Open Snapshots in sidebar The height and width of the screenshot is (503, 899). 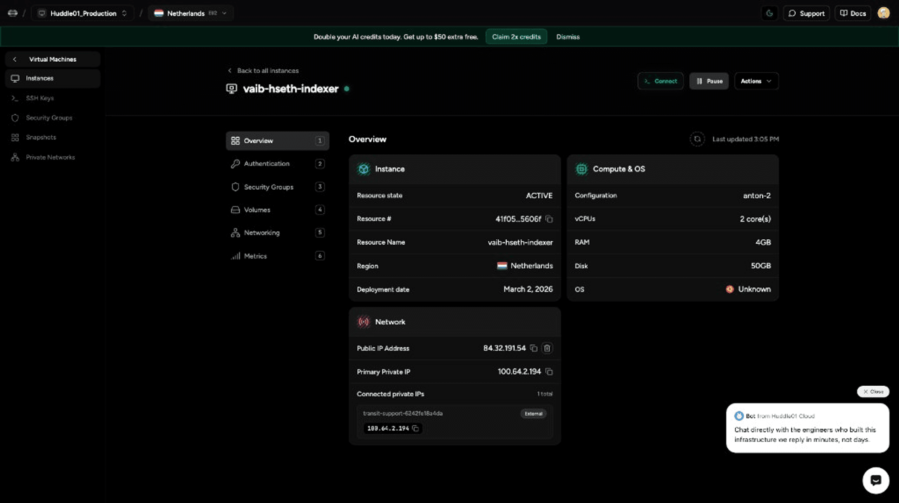(x=53, y=137)
